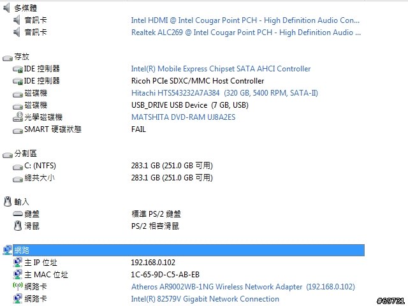Click the Ricoh PCIe SDXC/MMC Host Controller text

[198, 81]
